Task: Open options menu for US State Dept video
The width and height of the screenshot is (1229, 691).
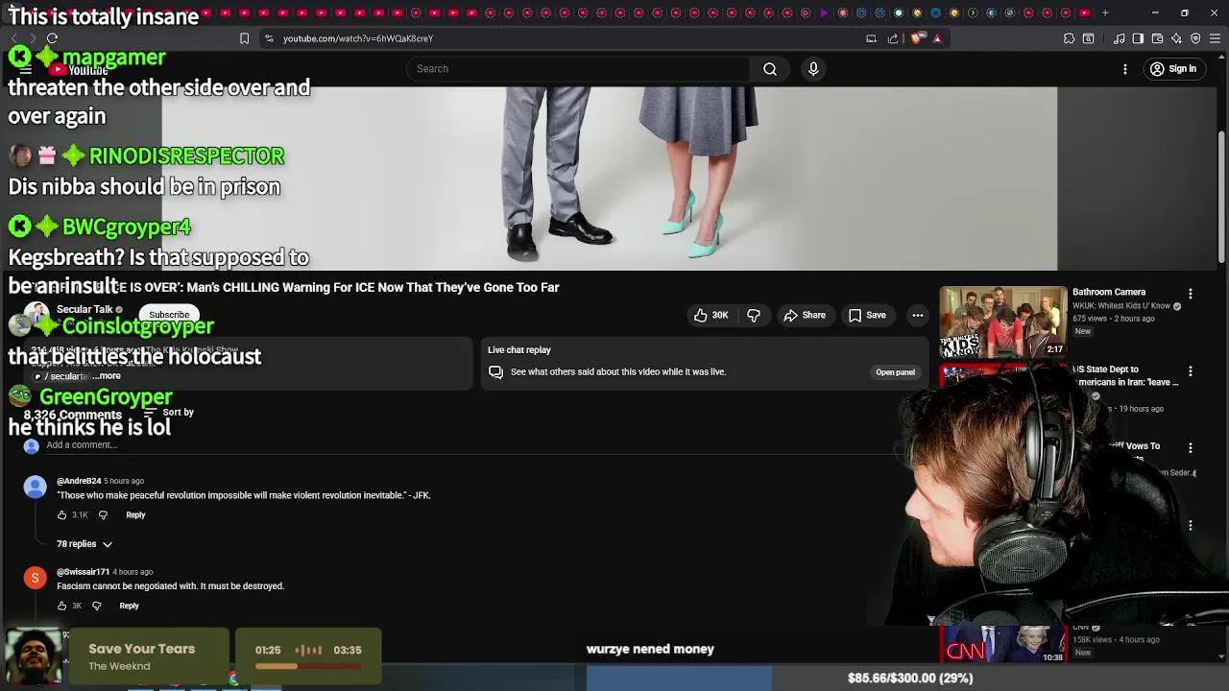Action: click(1190, 370)
